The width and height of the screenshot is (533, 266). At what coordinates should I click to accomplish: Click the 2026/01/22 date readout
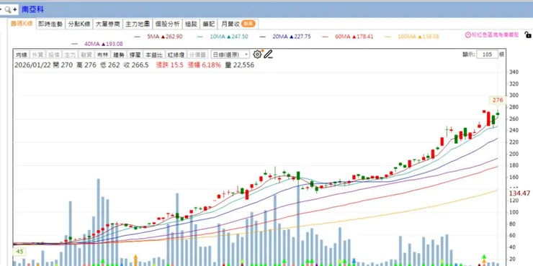[32, 65]
